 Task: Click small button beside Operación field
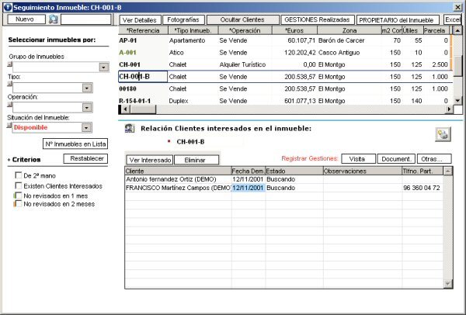point(9,104)
